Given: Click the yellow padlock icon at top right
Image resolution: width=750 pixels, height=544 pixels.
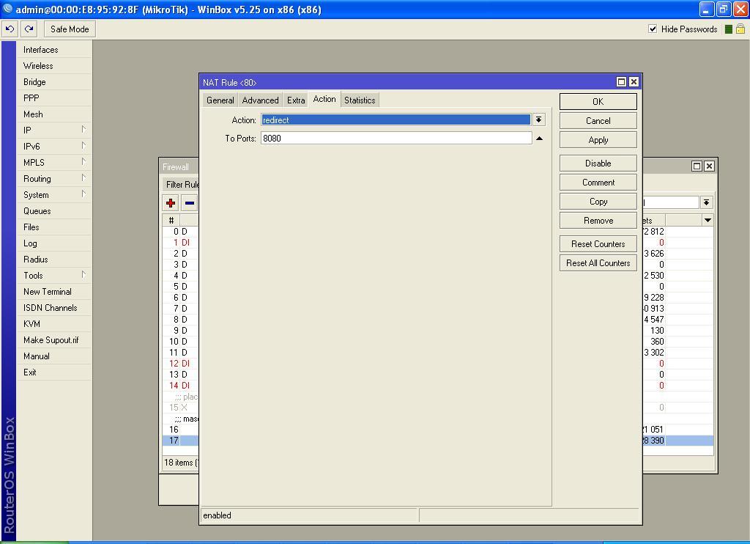Looking at the screenshot, I should (740, 29).
